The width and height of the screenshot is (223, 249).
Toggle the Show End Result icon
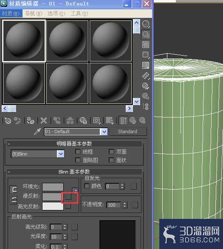pyautogui.click(x=123, y=120)
